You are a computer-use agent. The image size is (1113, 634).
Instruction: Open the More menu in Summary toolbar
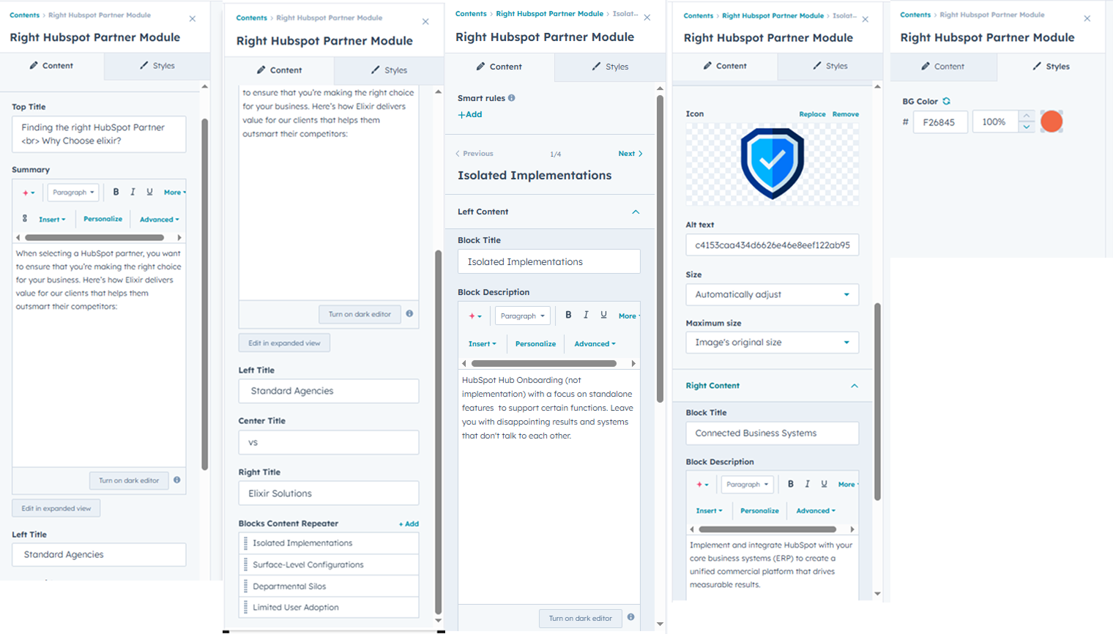[174, 193]
